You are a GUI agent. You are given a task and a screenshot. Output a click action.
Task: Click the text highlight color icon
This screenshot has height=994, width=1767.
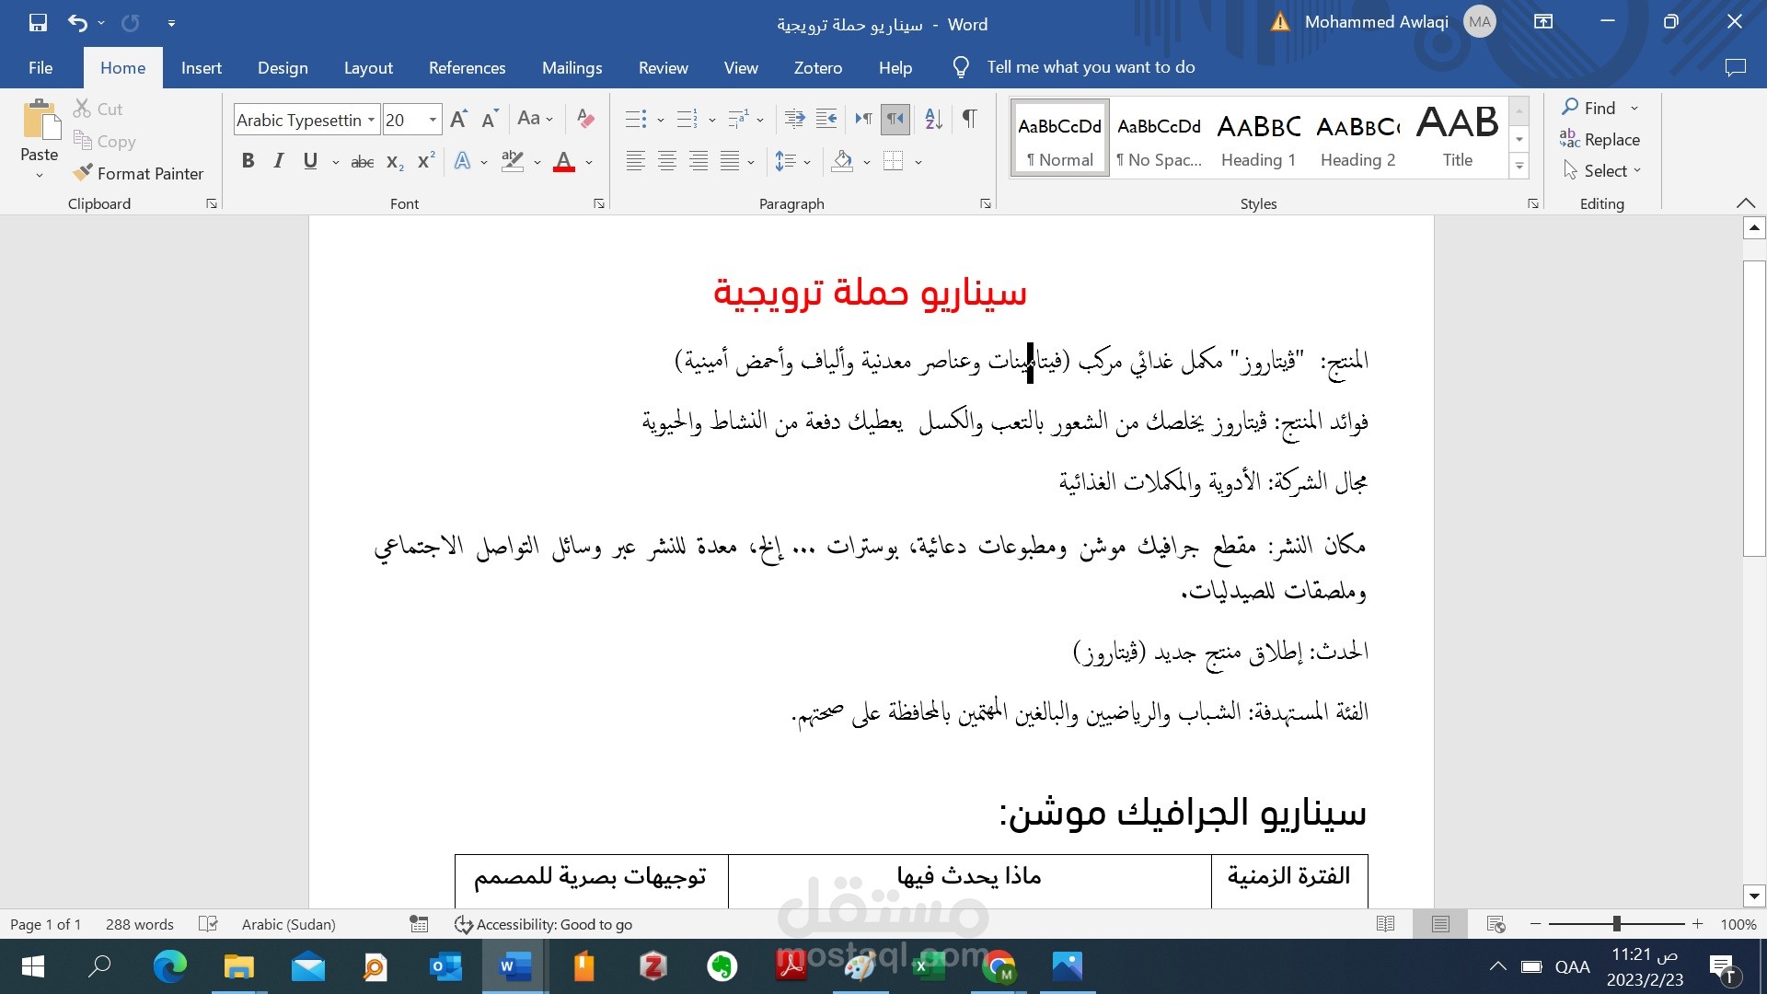pos(512,160)
